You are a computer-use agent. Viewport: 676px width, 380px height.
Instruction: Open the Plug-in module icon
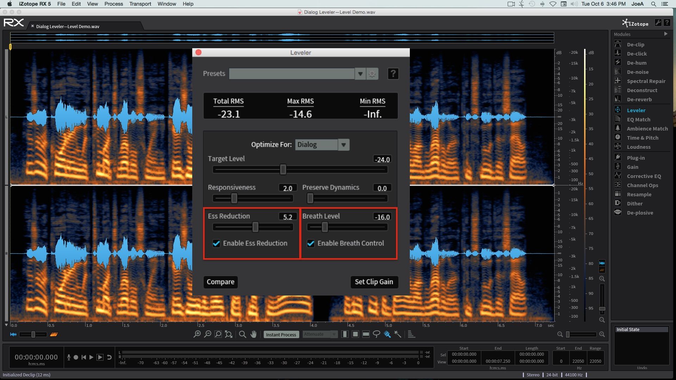pos(618,157)
